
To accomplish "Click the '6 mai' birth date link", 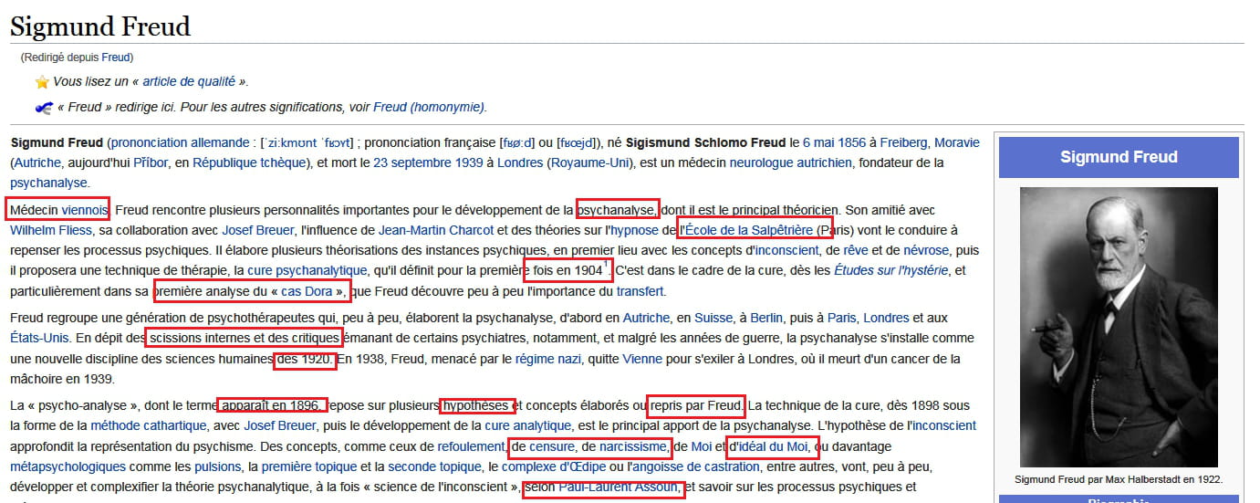I will [x=820, y=142].
